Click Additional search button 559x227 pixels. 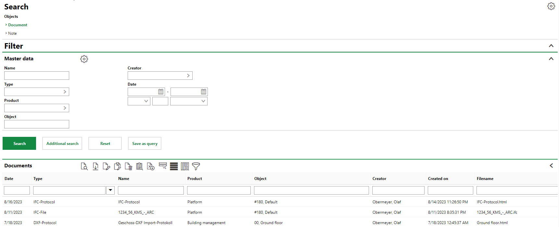click(62, 143)
